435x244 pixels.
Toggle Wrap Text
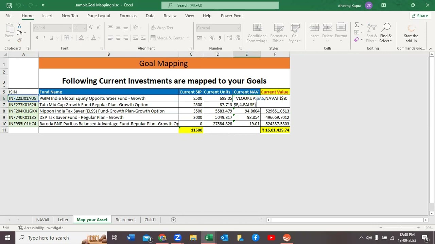162,28
